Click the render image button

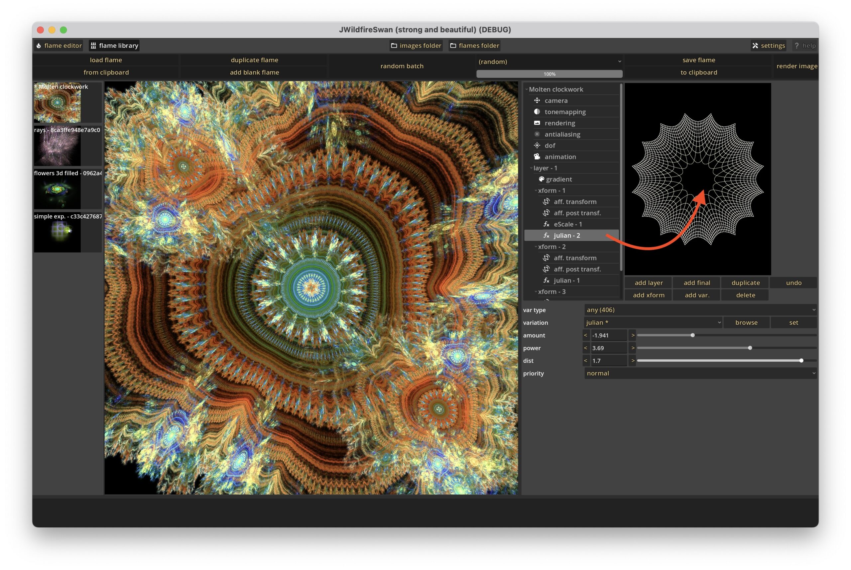pos(796,66)
